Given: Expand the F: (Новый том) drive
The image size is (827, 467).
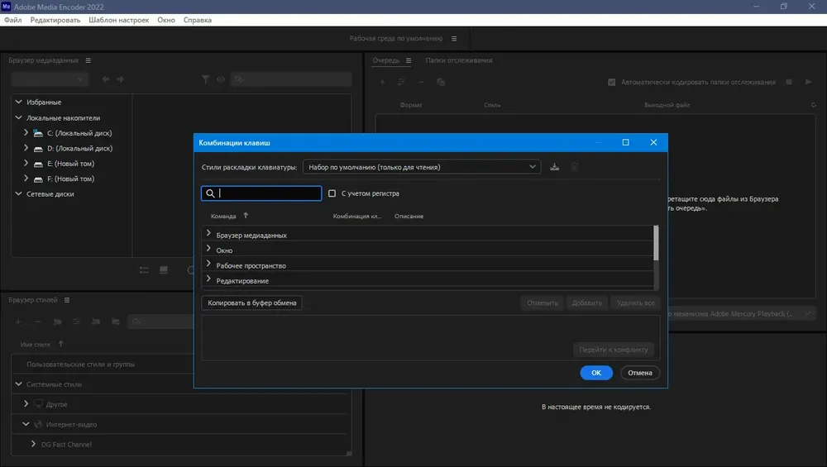Looking at the screenshot, I should coord(26,179).
